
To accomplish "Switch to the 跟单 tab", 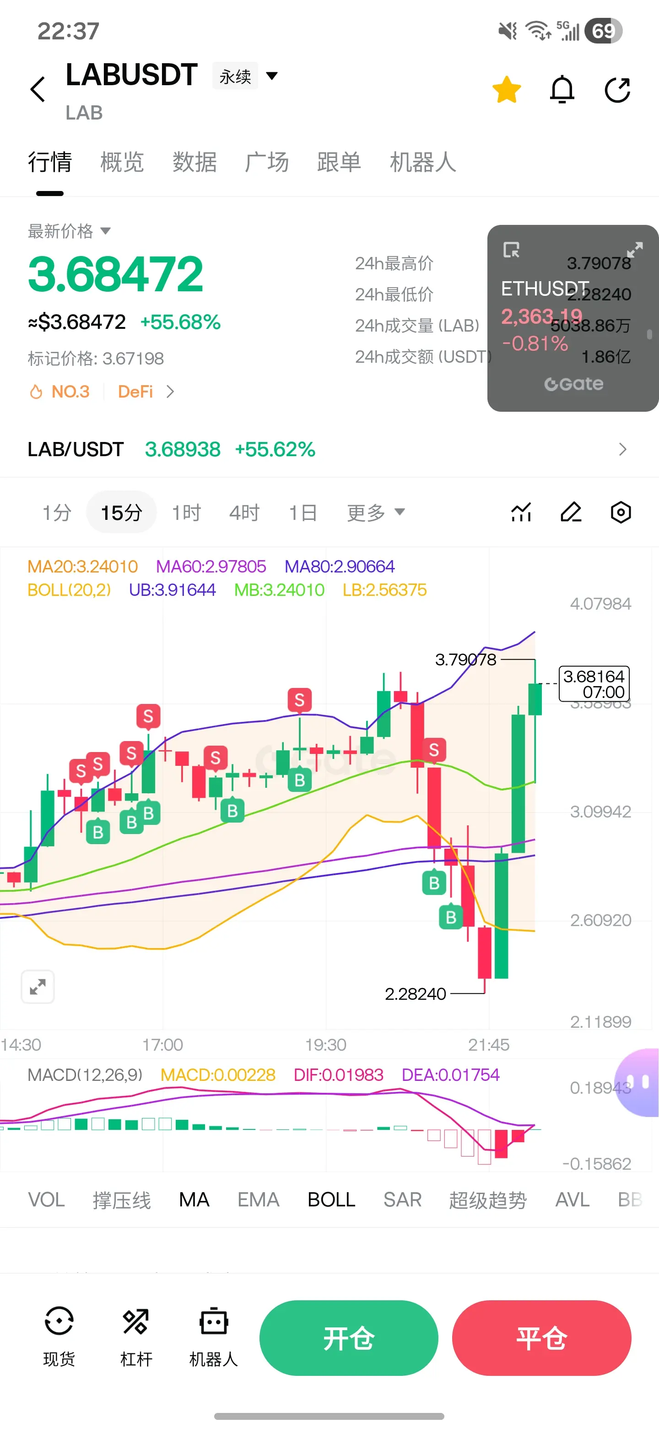I will 339,162.
